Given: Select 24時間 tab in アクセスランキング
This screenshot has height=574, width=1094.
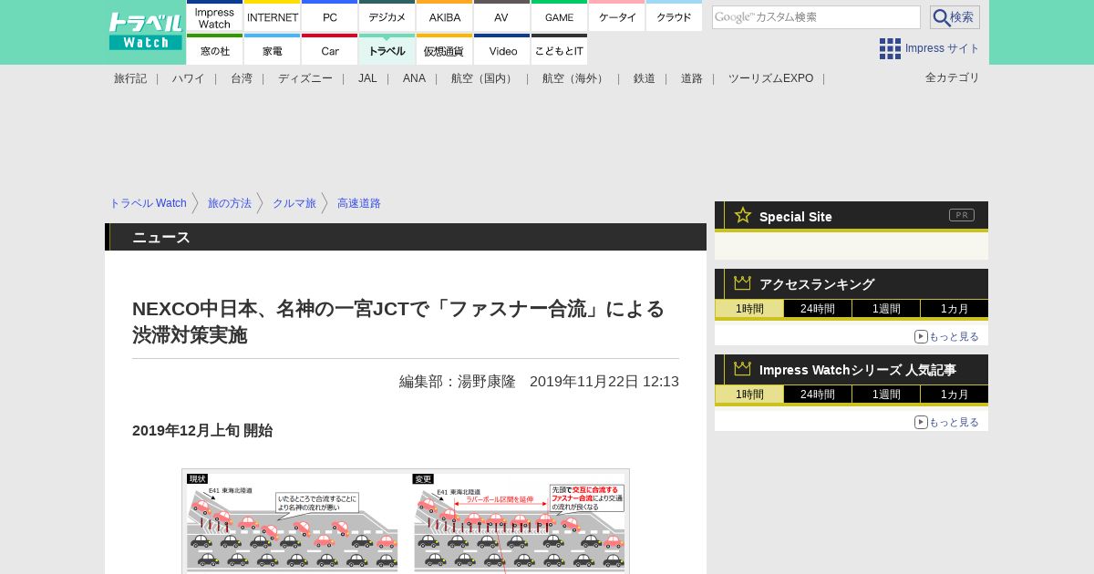Looking at the screenshot, I should click(818, 309).
